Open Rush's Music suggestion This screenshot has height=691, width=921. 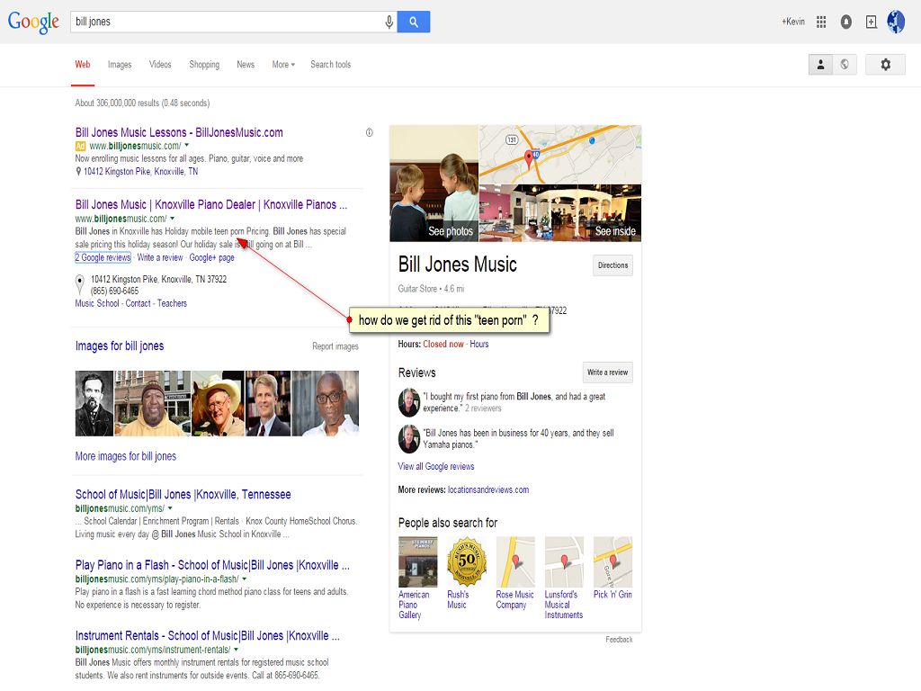[467, 573]
